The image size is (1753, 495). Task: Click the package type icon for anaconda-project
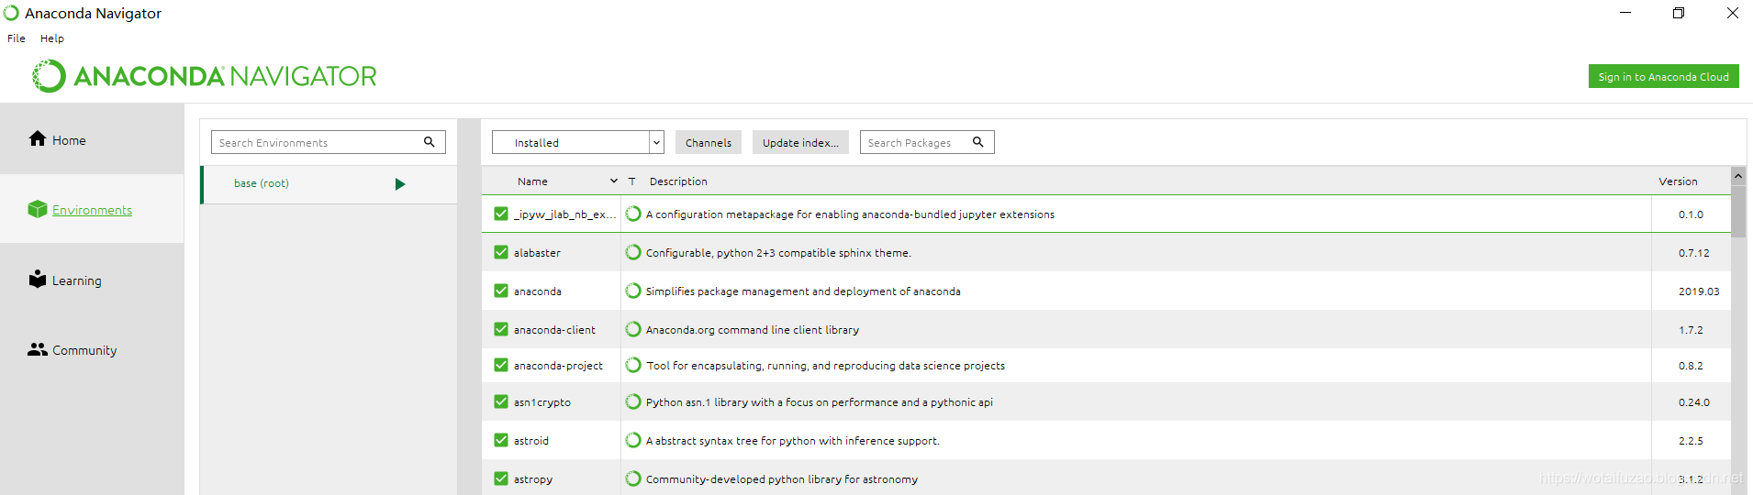[x=633, y=365]
